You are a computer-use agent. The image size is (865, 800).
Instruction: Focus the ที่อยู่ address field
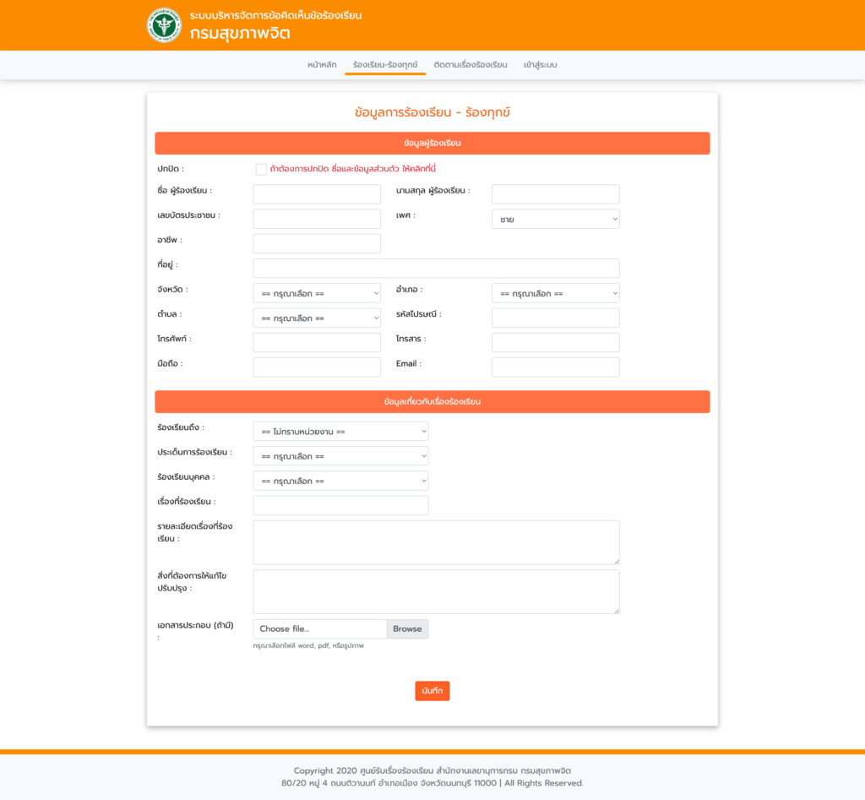(x=436, y=268)
